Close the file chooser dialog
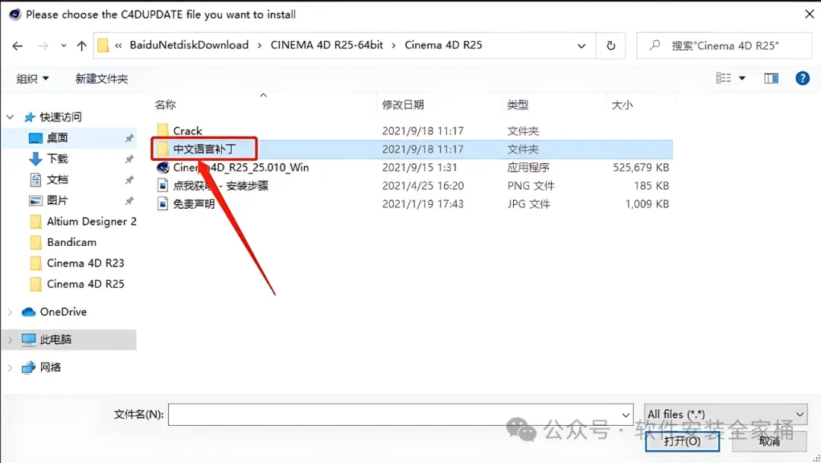 click(x=809, y=14)
